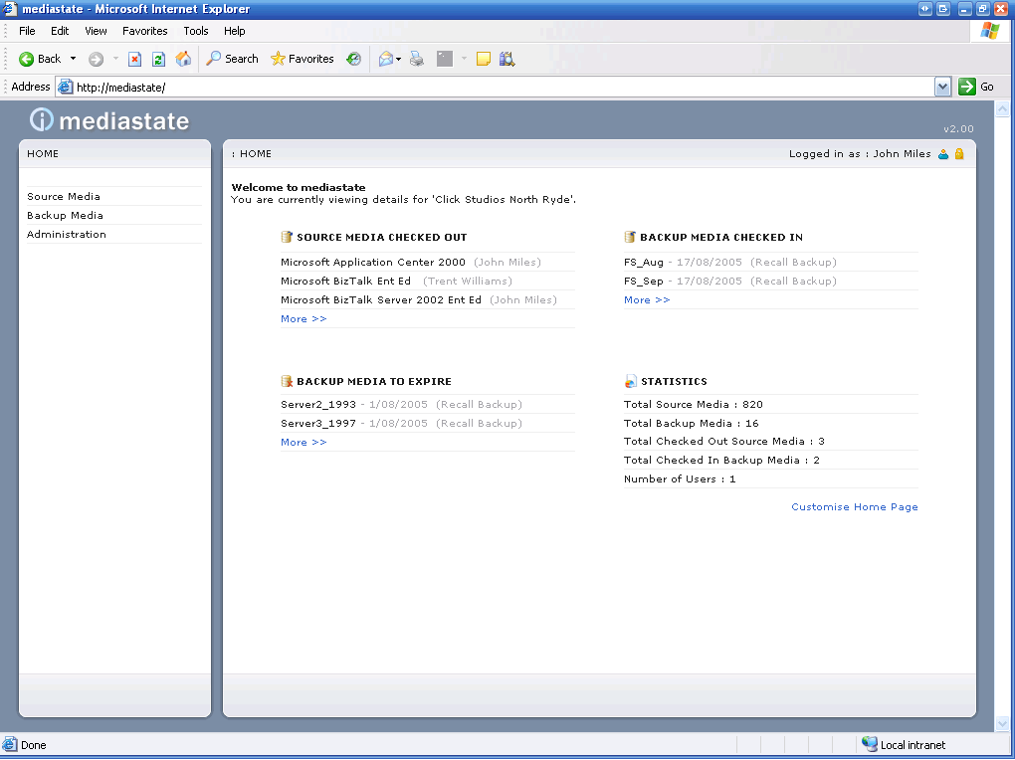The image size is (1015, 760).
Task: Click the vertical scrollbar up arrow
Action: coord(1002,108)
